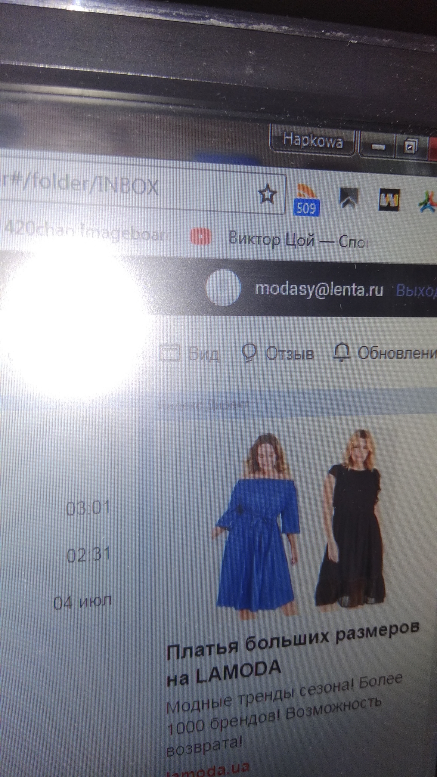Open the Hapkowa browser profile button
Screen dimensions: 437x777
[x=312, y=142]
